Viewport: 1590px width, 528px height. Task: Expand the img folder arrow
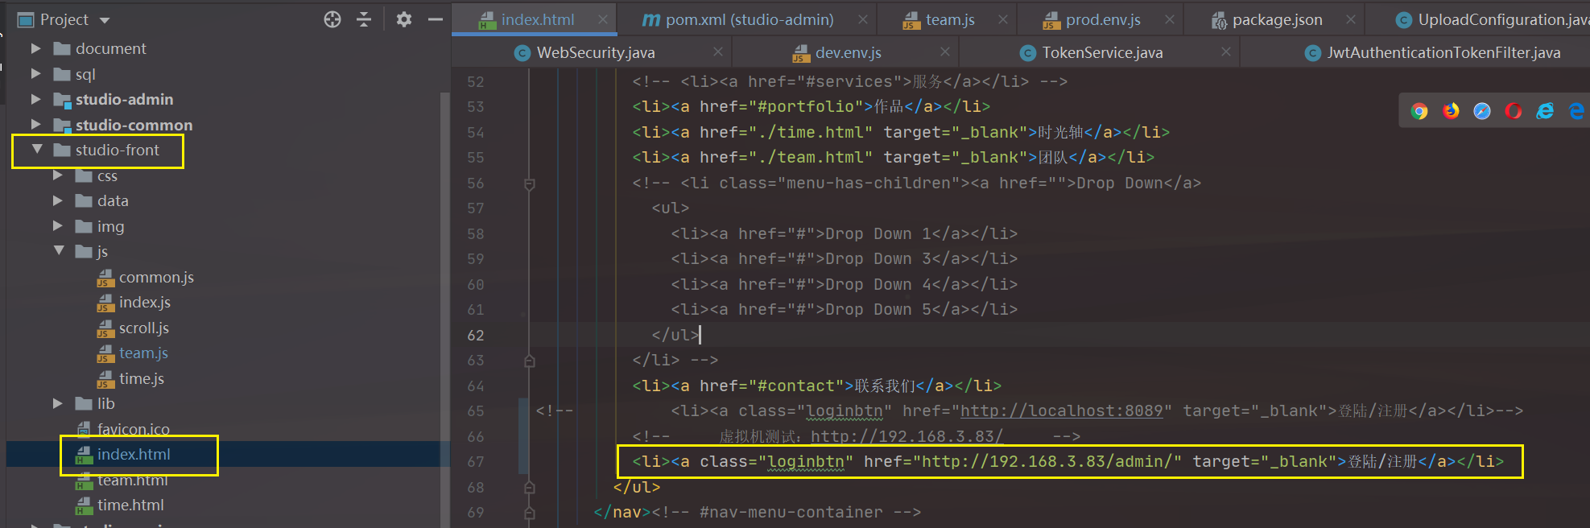coord(58,226)
